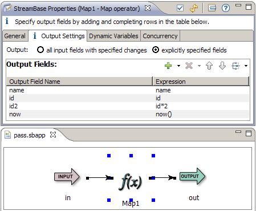Move selected field up with up arrow
Viewport: 256px width, 211px height.
point(209,66)
